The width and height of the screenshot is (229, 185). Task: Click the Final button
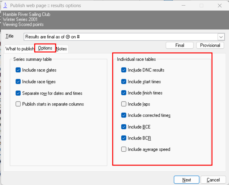[x=179, y=45]
